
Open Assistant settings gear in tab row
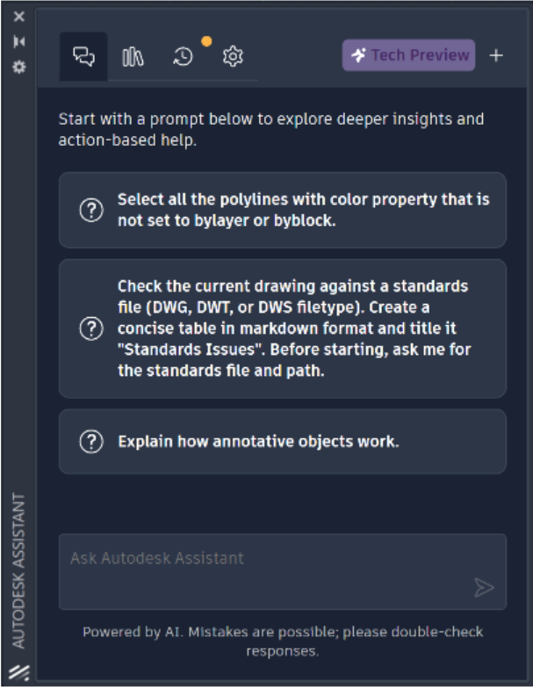coord(232,57)
